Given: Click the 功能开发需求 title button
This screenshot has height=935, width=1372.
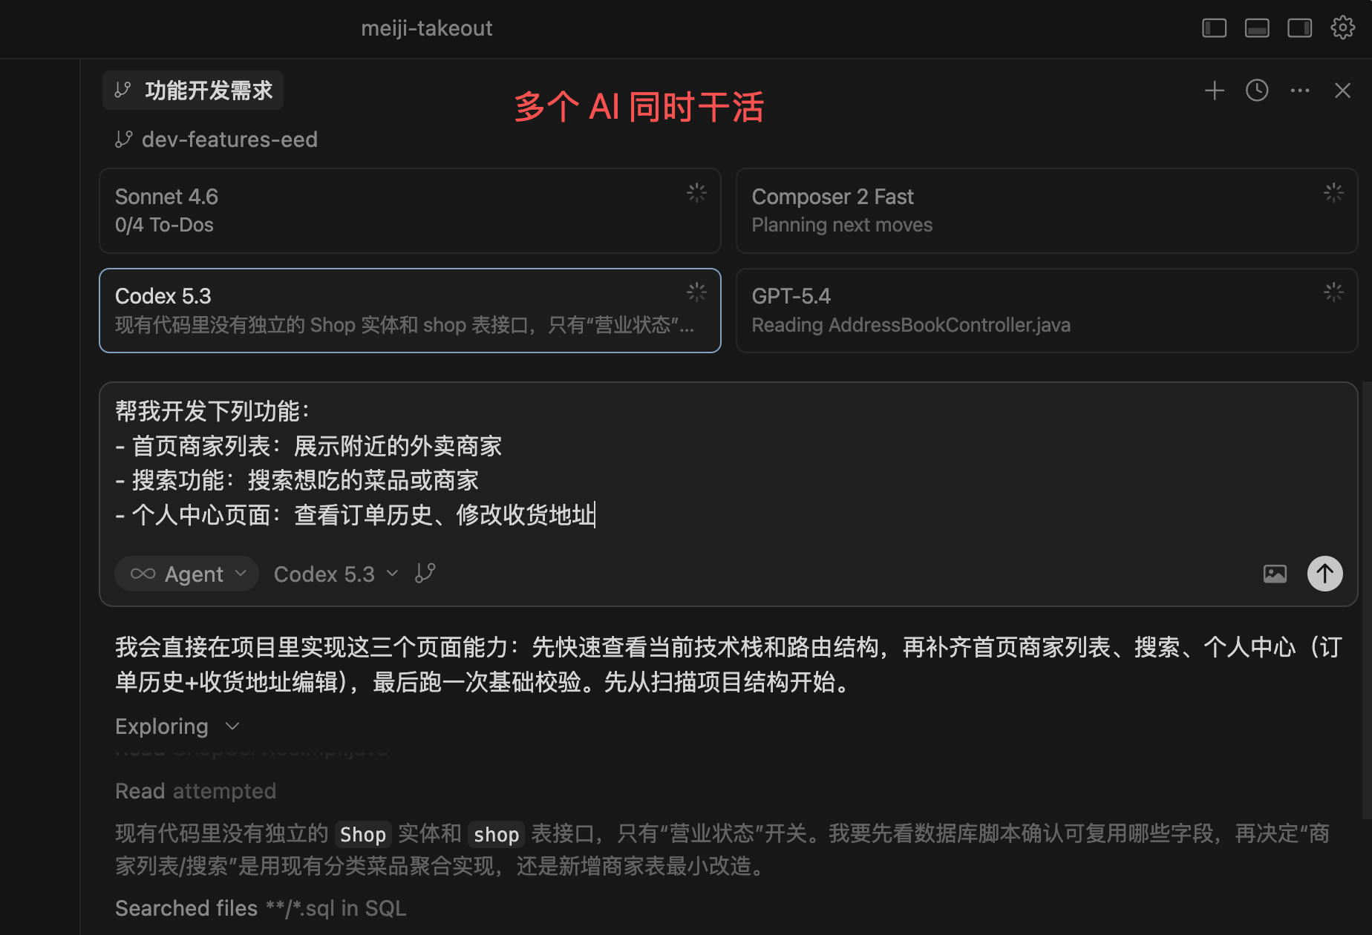Looking at the screenshot, I should point(193,91).
